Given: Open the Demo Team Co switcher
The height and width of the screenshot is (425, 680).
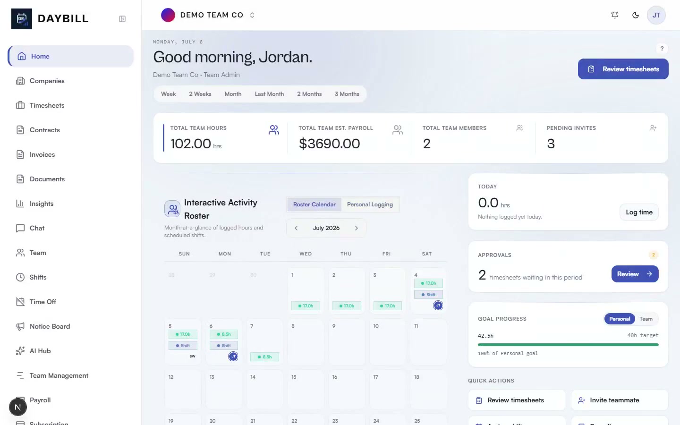Looking at the screenshot, I should [x=208, y=15].
